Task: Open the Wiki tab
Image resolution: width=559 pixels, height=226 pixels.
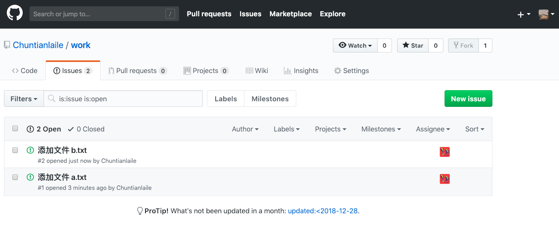Action: point(257,71)
